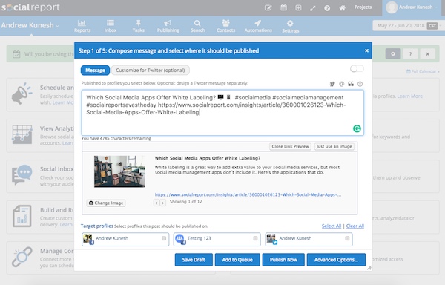
Task: Check the Andrew Kunesh Twitter profile checkbox
Action: (x=347, y=238)
